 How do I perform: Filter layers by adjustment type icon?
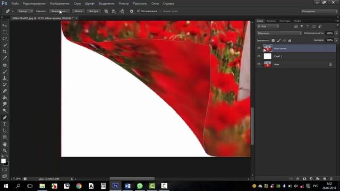(302, 27)
